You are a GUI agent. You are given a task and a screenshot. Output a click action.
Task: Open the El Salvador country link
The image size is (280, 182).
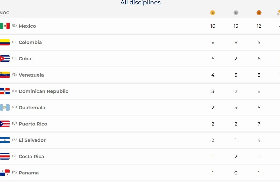[32, 140]
